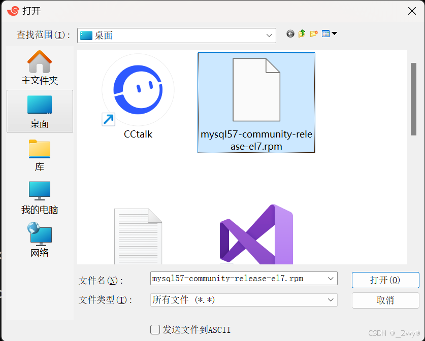Expand the 查找范围 location dropdown
This screenshot has width=425, height=341.
coord(269,36)
